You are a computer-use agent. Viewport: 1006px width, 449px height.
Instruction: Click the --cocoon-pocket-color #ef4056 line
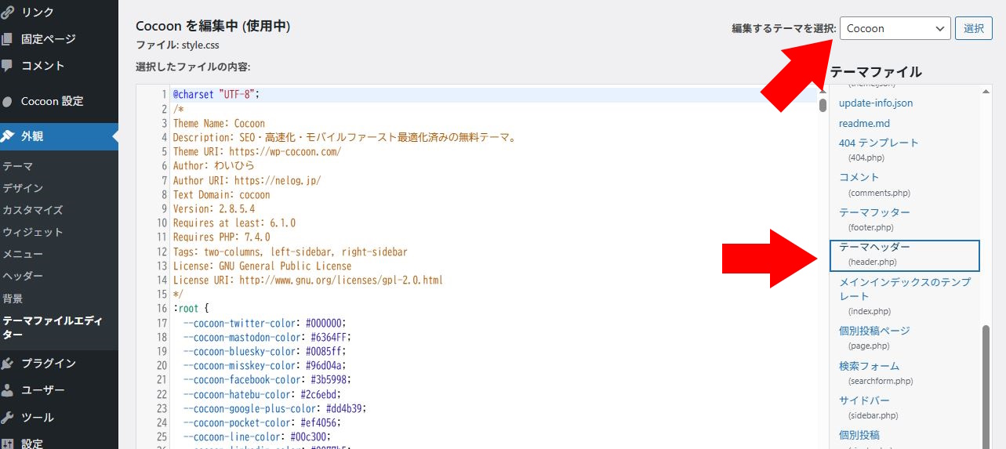point(262,423)
